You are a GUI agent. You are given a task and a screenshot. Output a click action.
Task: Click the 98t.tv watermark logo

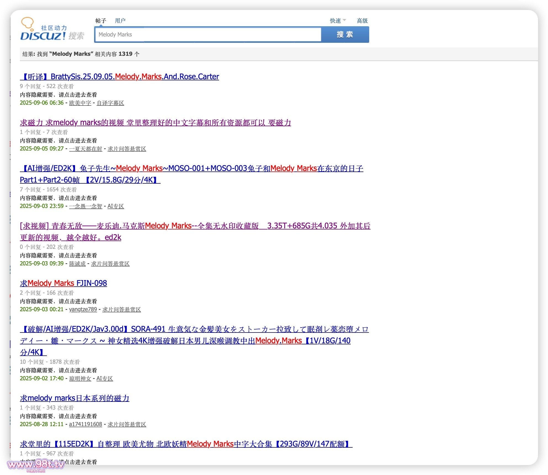pyautogui.click(x=36, y=465)
